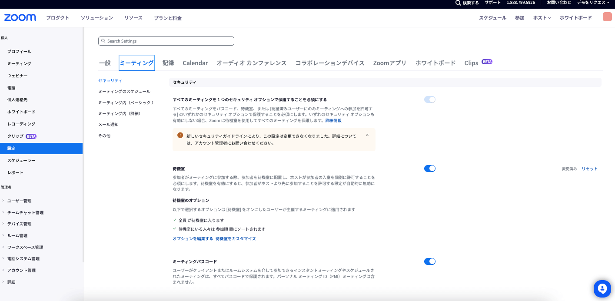Click オプションを編集する link
The height and width of the screenshot is (301, 615).
point(193,238)
